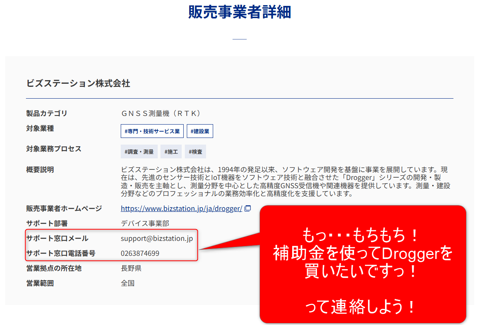The image size is (479, 325).
Task: Click the support@bizstation.jp email address
Action: [157, 239]
